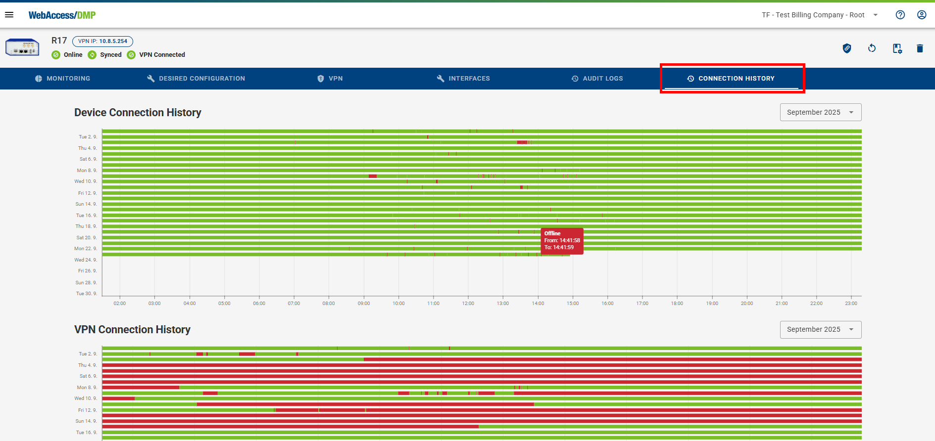Delete the device with trash icon

(x=919, y=48)
